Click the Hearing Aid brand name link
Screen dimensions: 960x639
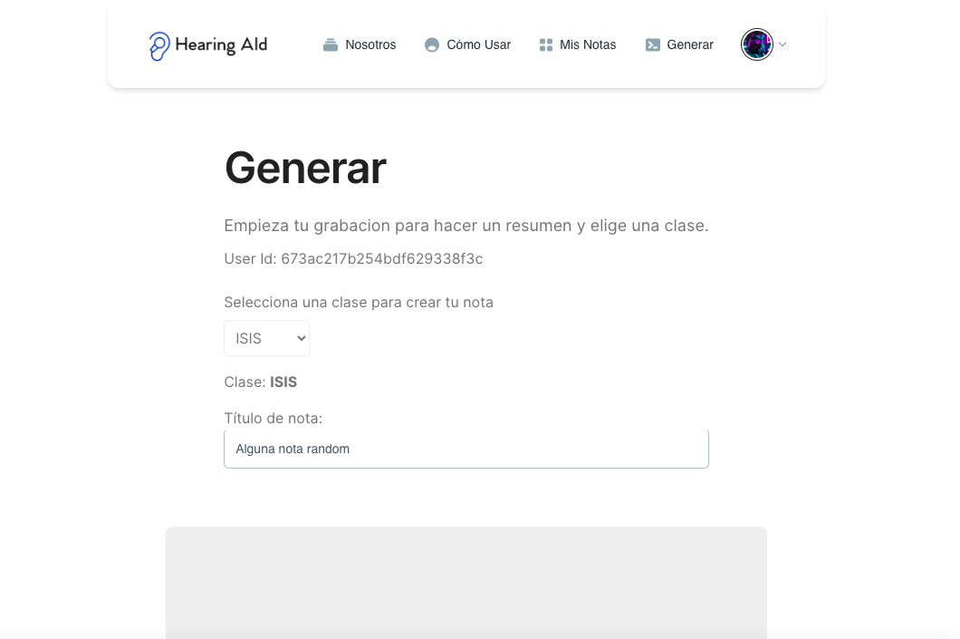(x=221, y=44)
